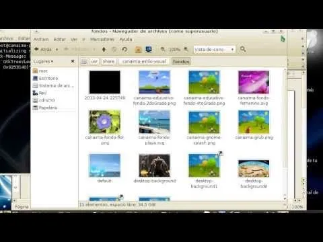Open the Ir menu
Viewport: 323px width, 242px height.
click(83, 40)
